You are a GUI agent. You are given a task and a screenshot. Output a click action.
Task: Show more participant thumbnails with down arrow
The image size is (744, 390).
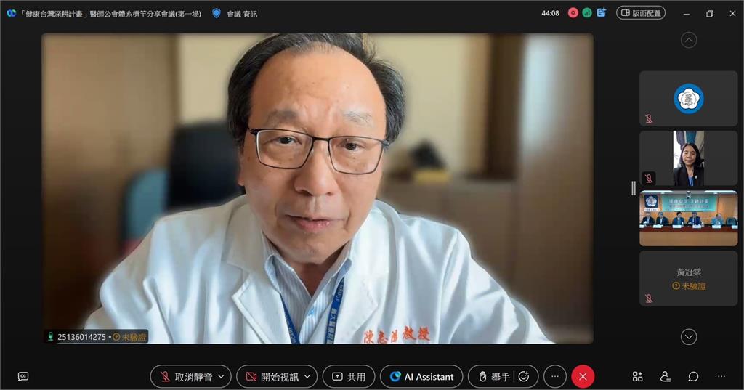click(689, 337)
